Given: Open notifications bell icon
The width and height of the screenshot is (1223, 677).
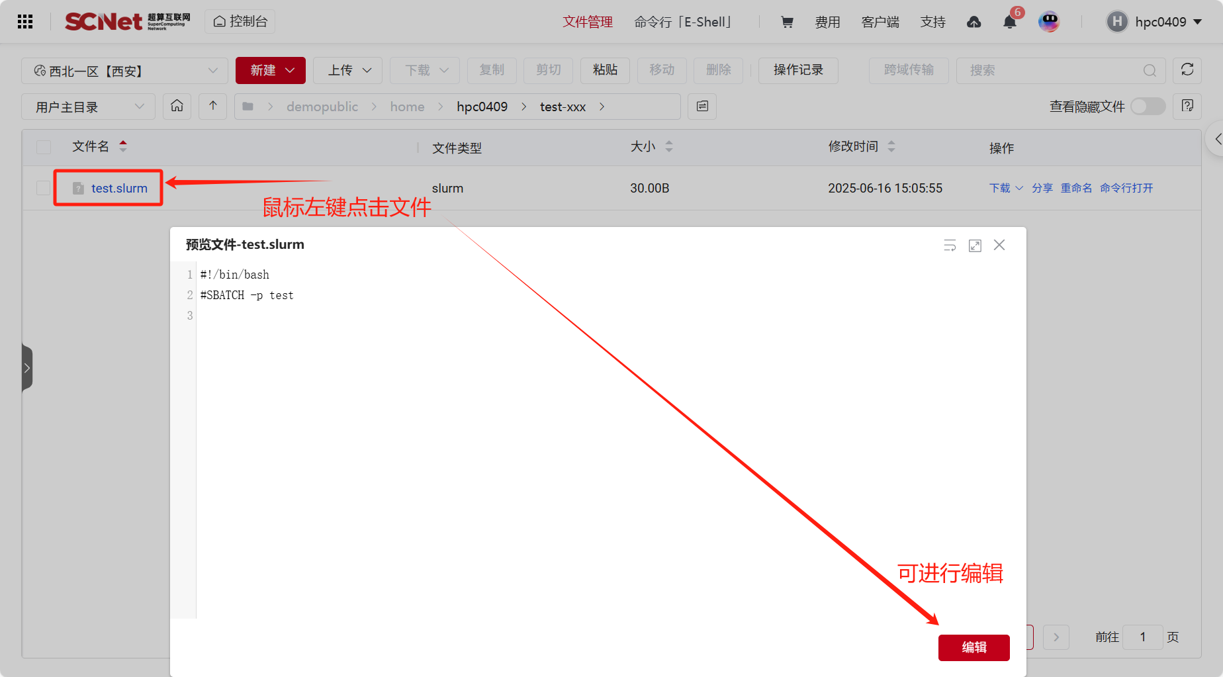Looking at the screenshot, I should point(1009,22).
